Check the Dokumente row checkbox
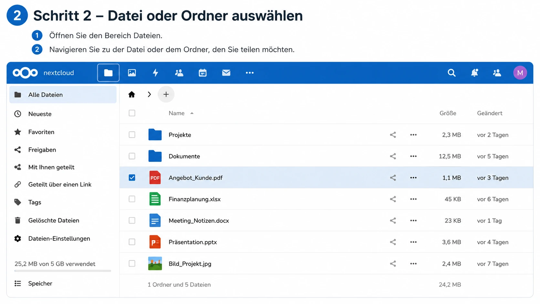Screen dimensions: 540x304 [132, 156]
